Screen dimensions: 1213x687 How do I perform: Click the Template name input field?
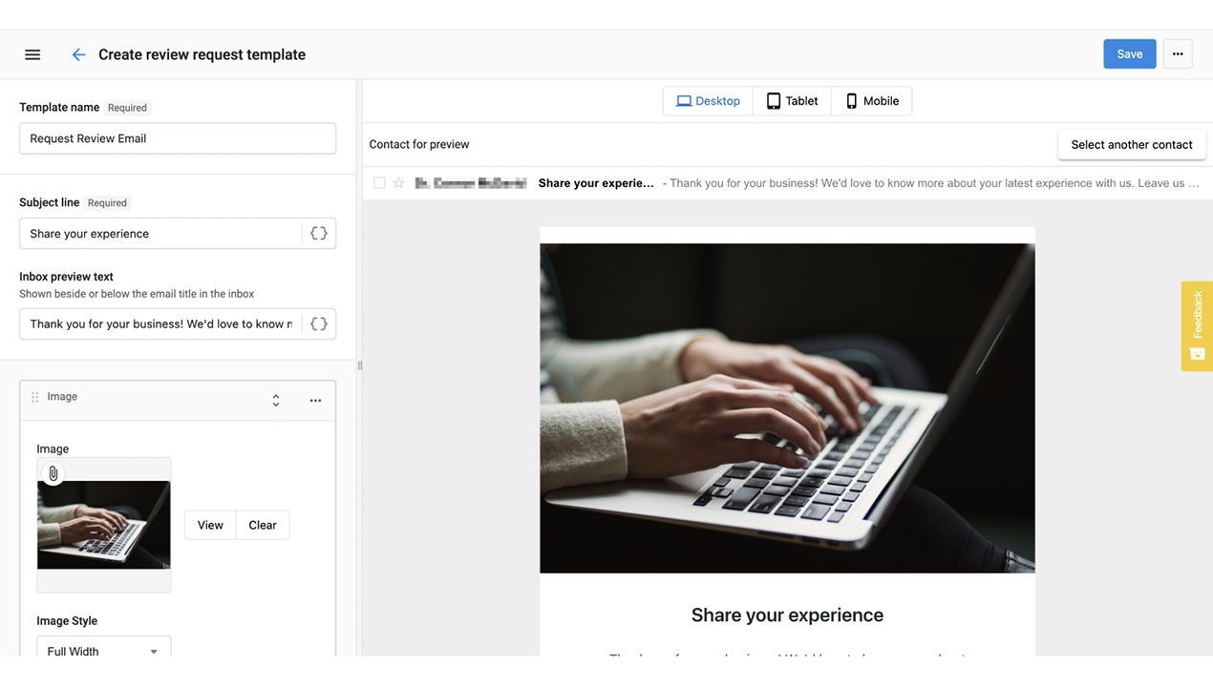[178, 138]
